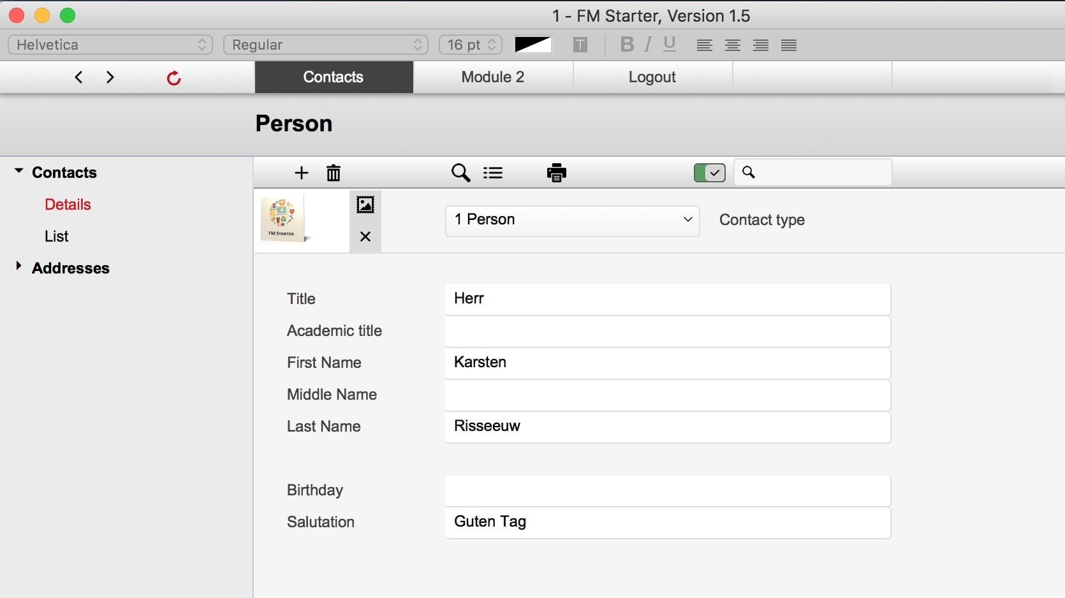Toggle the green switch near the search field
Viewport: 1065px width, 598px height.
pyautogui.click(x=709, y=173)
